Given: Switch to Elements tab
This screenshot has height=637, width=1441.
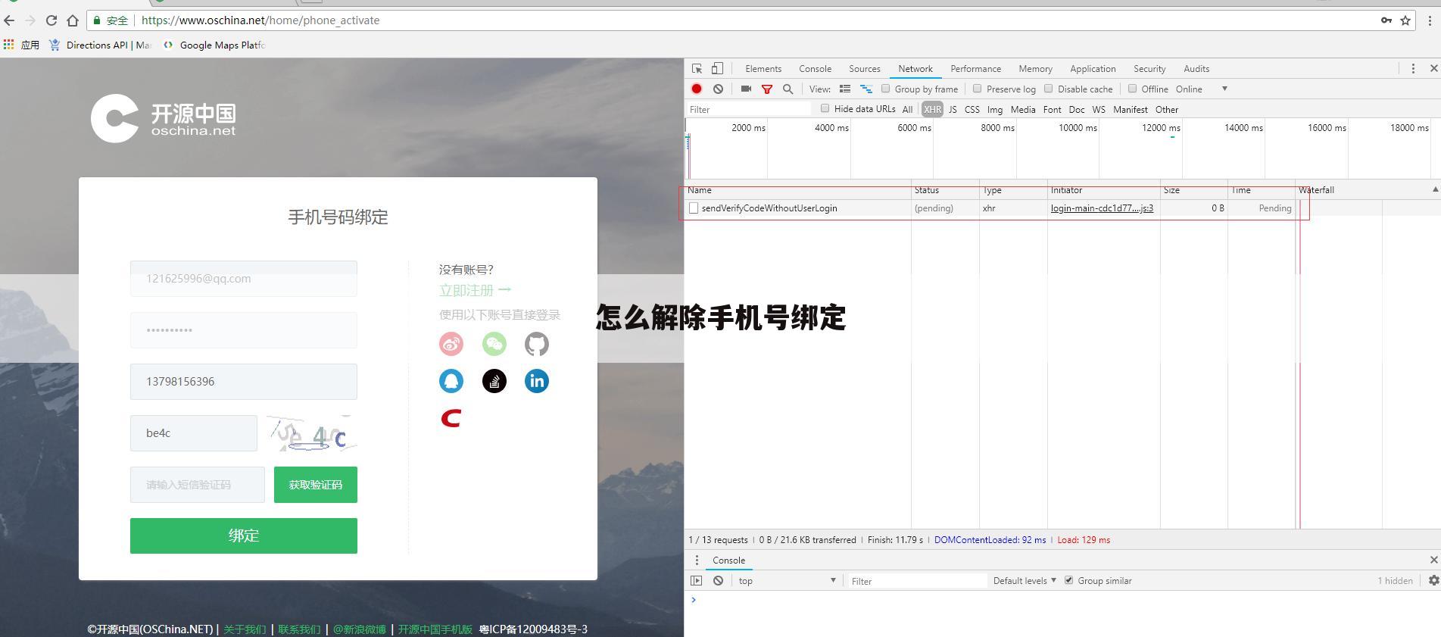Looking at the screenshot, I should [x=763, y=68].
